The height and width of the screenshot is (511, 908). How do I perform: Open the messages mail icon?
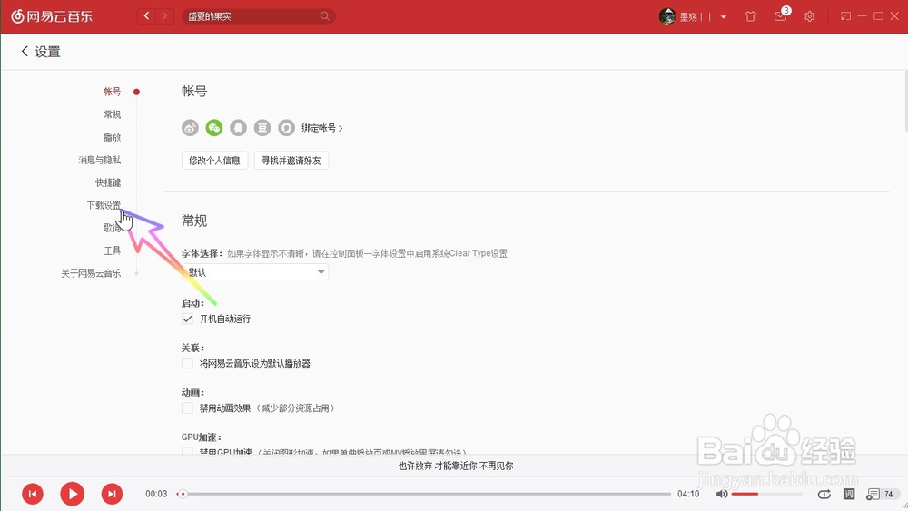(780, 16)
